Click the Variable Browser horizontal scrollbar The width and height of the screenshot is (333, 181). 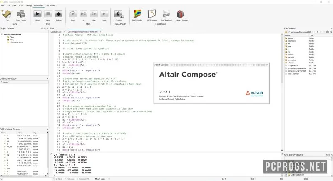click(x=23, y=176)
